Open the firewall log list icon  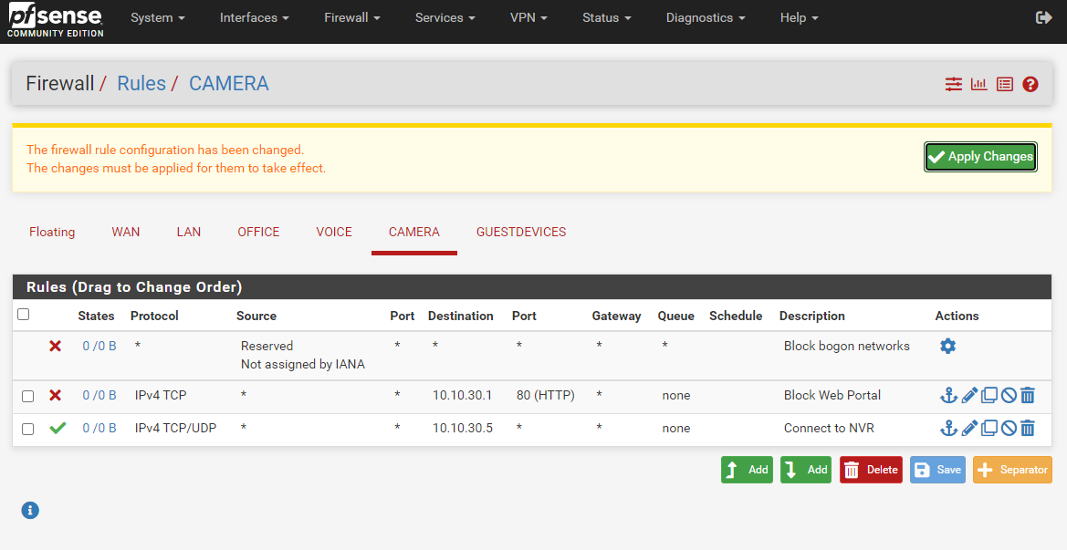coord(1005,84)
